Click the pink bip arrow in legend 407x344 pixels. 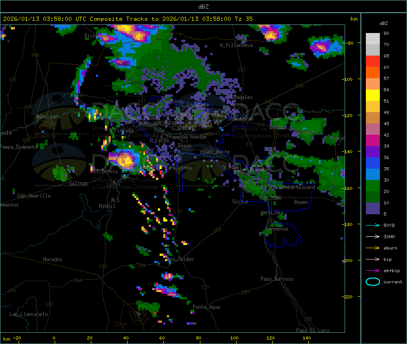373,259
